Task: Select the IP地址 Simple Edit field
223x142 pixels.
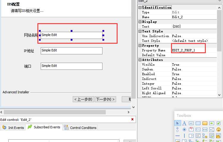Action: (x=71, y=51)
